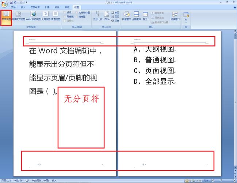Viewport: 237px width, 183px height.
Task: Click 'A、大纲视图' answer text
Action: [154, 49]
